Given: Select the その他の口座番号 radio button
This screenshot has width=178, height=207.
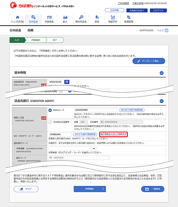Looking at the screenshot, I should tap(50, 122).
